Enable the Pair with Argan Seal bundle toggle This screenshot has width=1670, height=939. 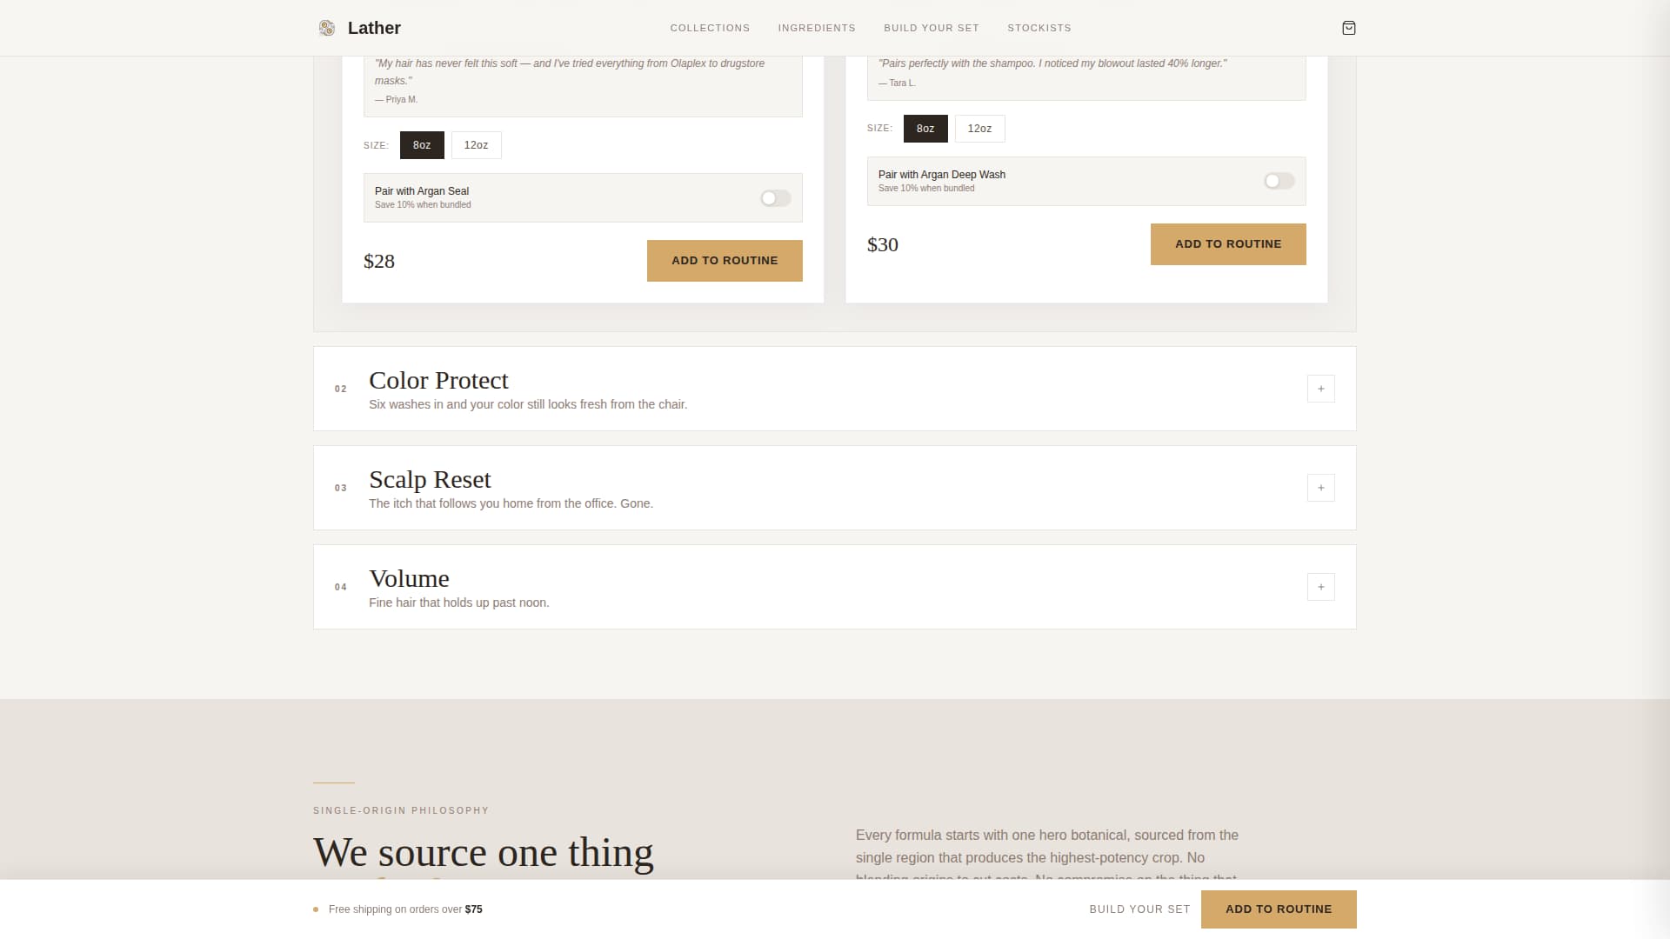click(773, 198)
